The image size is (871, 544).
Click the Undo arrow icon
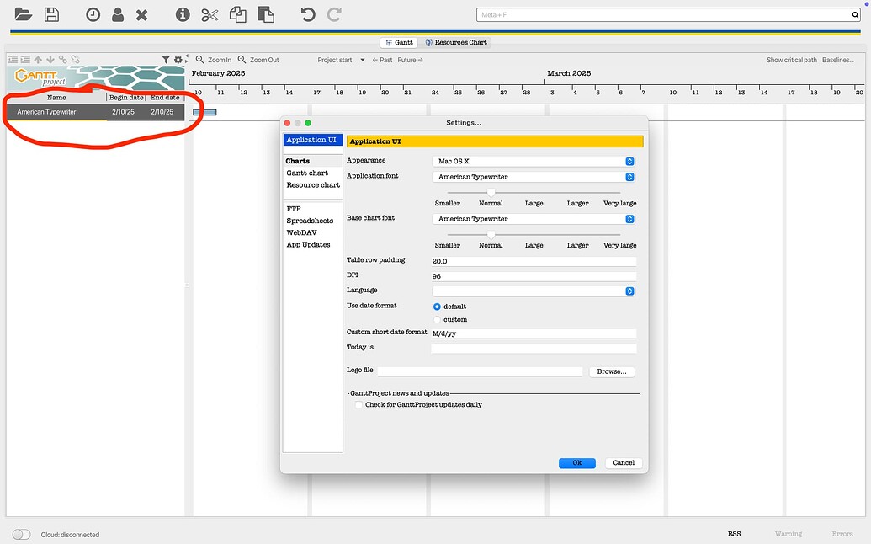pos(310,13)
